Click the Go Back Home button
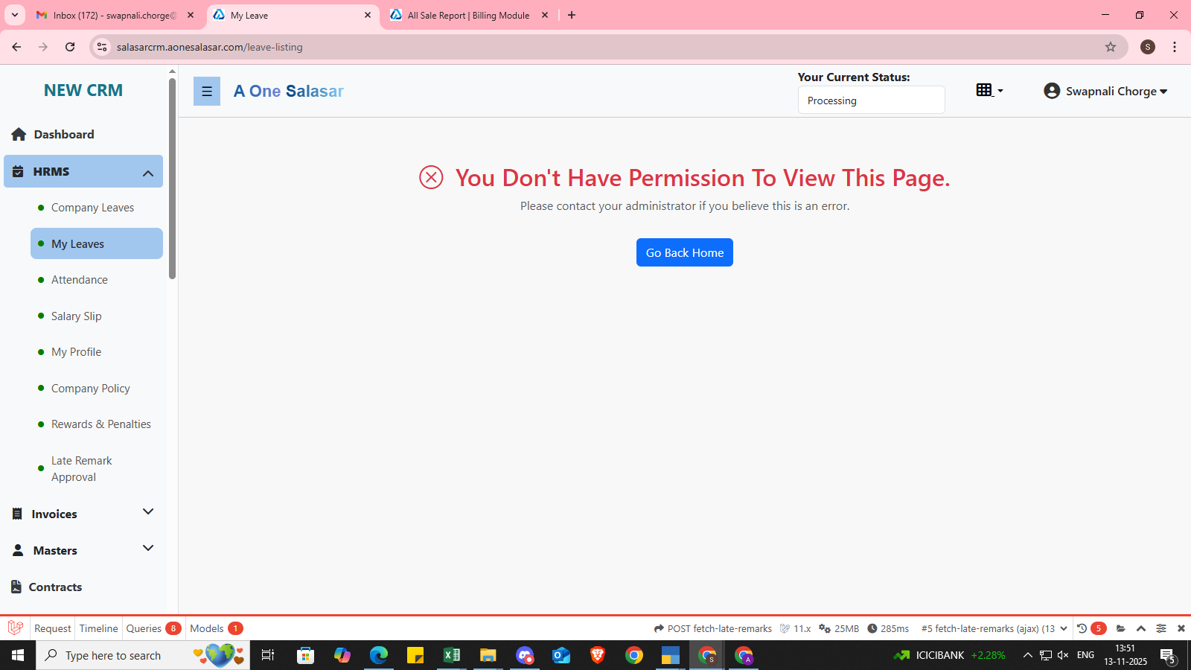Viewport: 1191px width, 670px height. point(684,252)
